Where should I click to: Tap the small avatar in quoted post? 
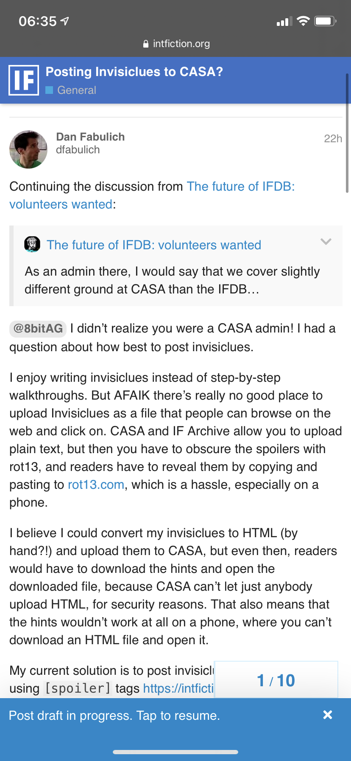click(32, 244)
